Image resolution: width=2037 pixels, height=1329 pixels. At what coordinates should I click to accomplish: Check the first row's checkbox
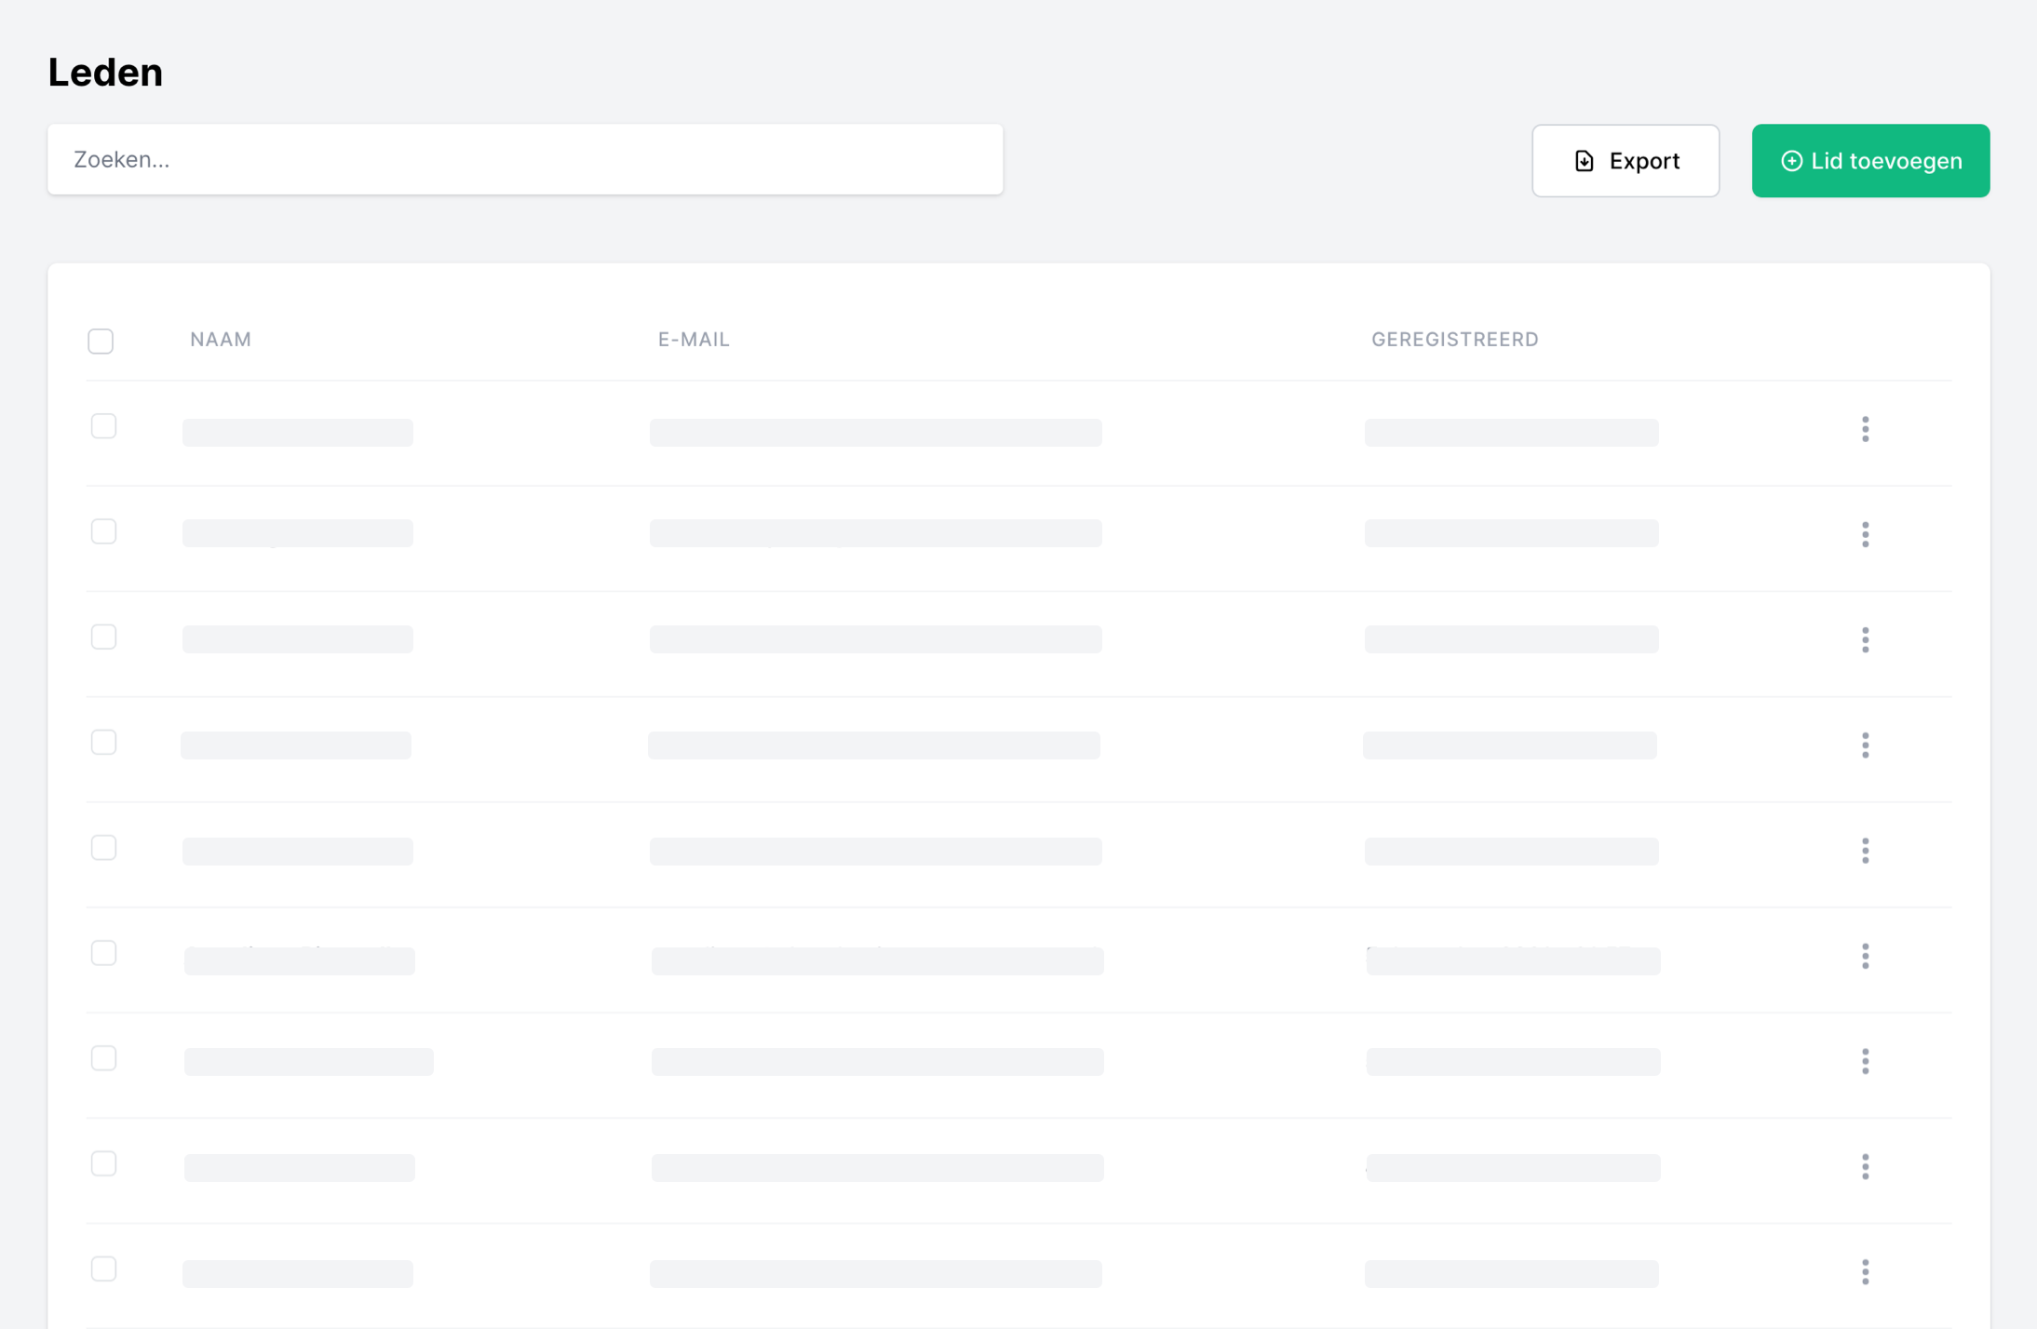(x=103, y=426)
